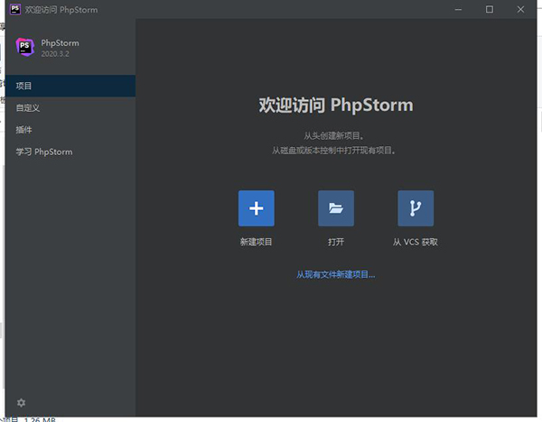Click the 从 VCS 获取 label

[416, 242]
